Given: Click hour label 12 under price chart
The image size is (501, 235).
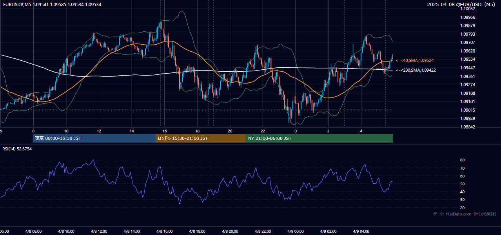Looking at the screenshot, I should [99, 131].
